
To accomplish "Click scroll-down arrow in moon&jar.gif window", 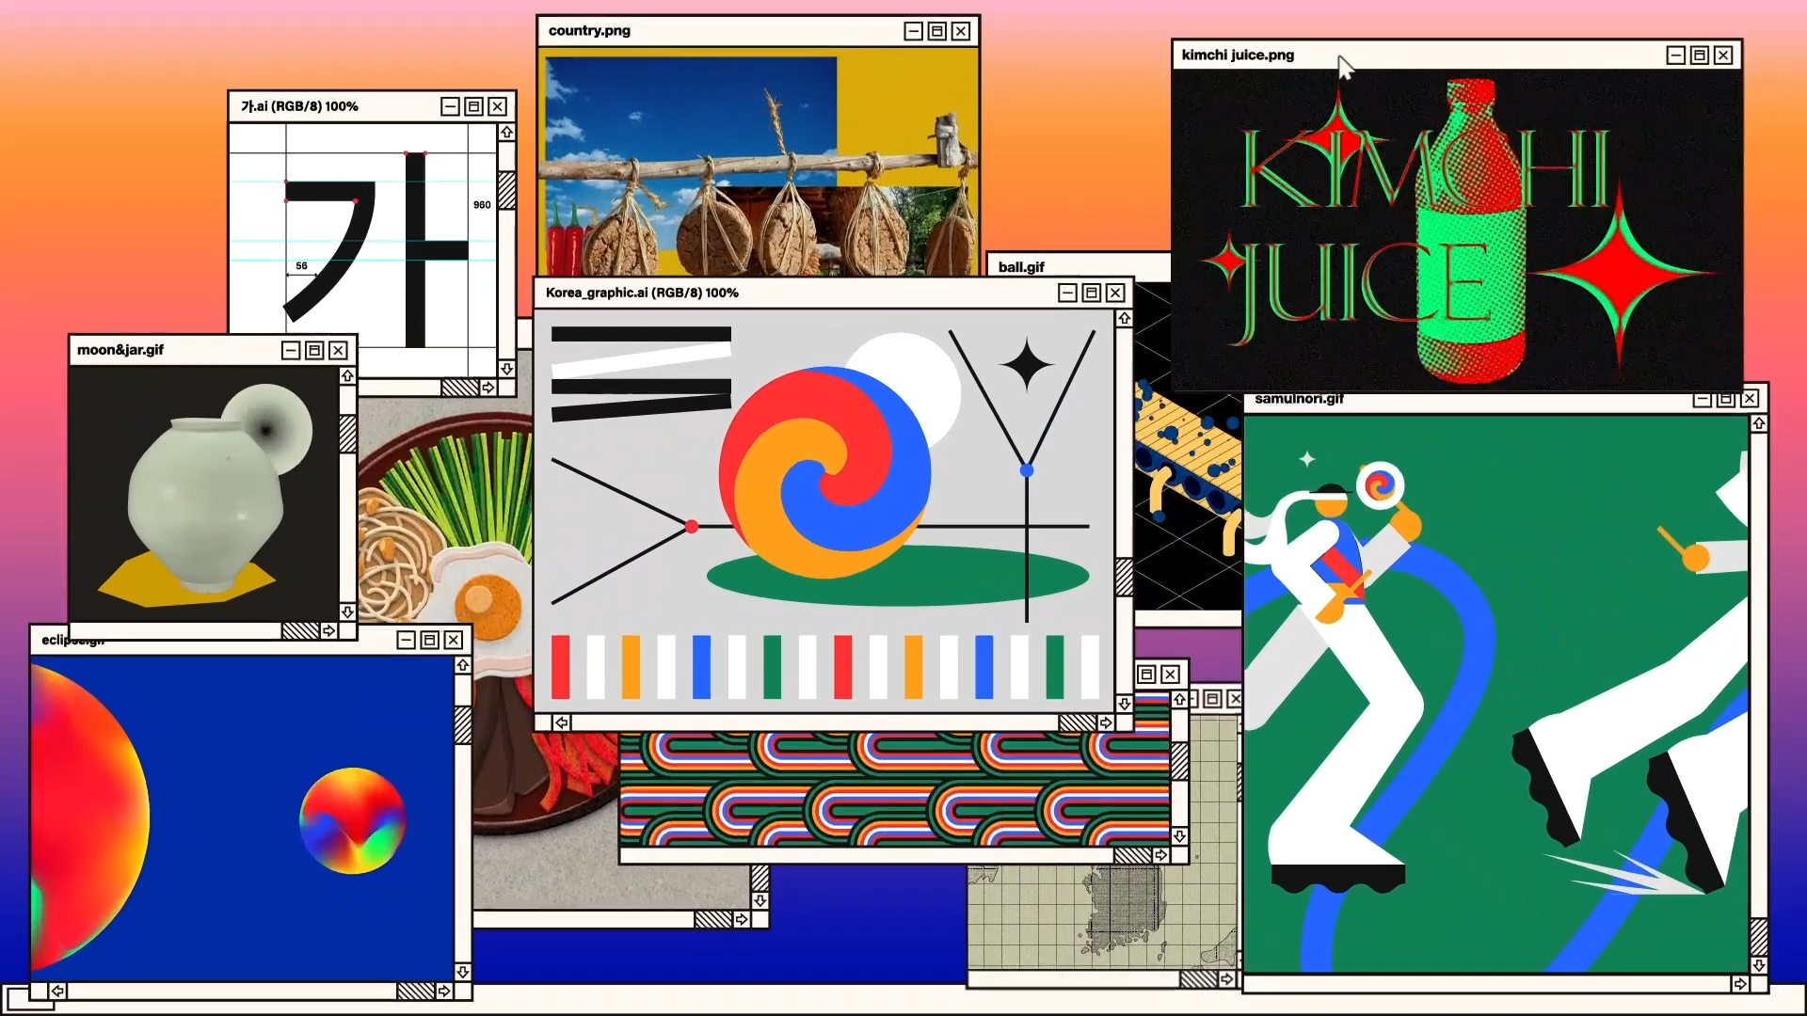I will (x=347, y=612).
